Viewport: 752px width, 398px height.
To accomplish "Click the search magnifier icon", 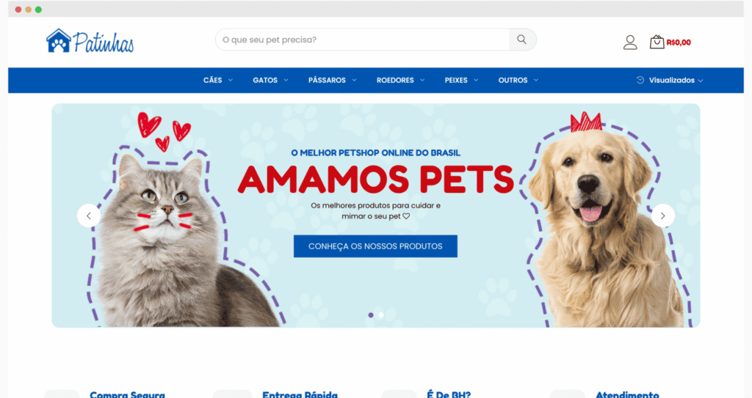I will click(x=522, y=40).
